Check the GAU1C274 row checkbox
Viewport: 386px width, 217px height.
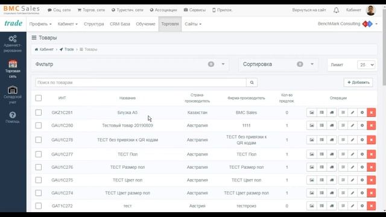tap(39, 193)
